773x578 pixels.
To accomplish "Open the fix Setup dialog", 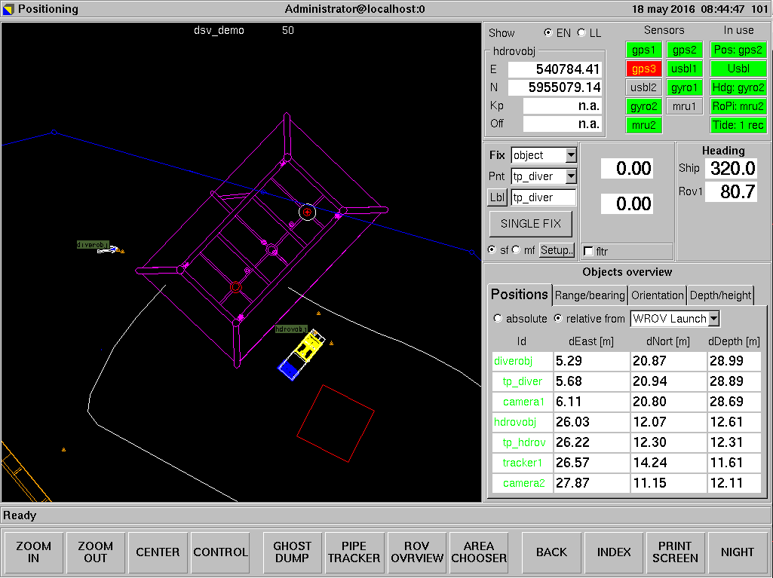I will (x=557, y=250).
